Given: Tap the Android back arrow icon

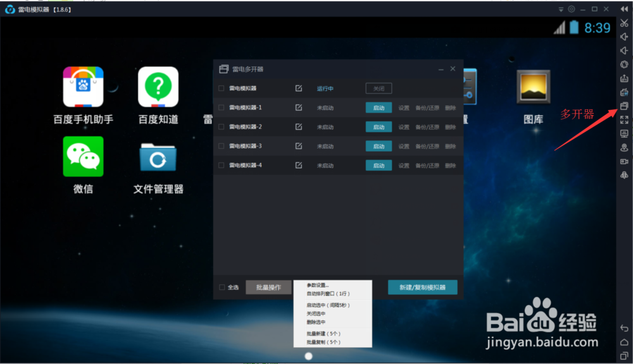Looking at the screenshot, I should click(624, 328).
